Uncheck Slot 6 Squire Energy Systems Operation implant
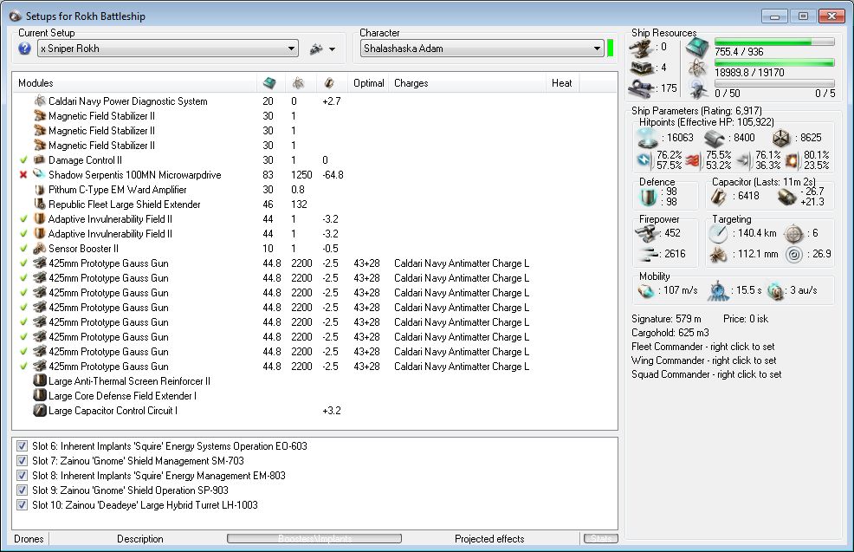 coord(23,446)
